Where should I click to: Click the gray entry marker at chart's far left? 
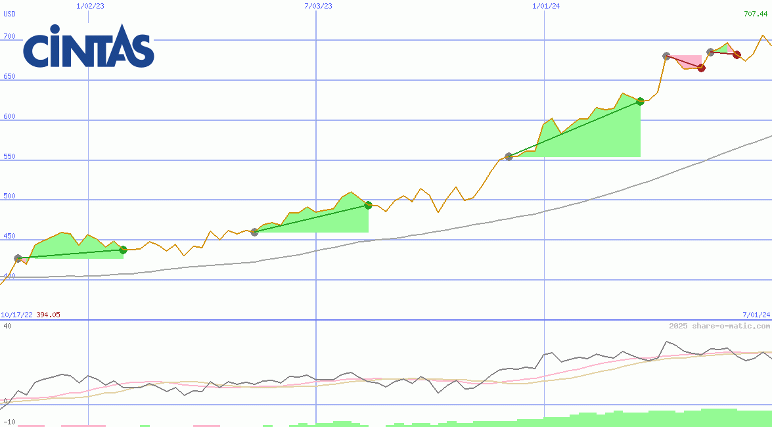point(18,258)
